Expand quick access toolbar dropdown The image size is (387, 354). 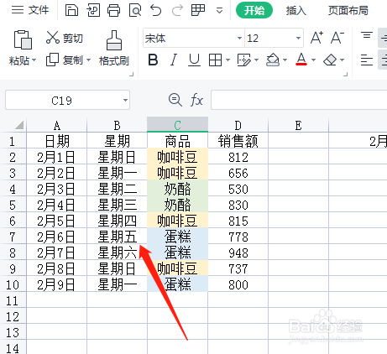(220, 11)
